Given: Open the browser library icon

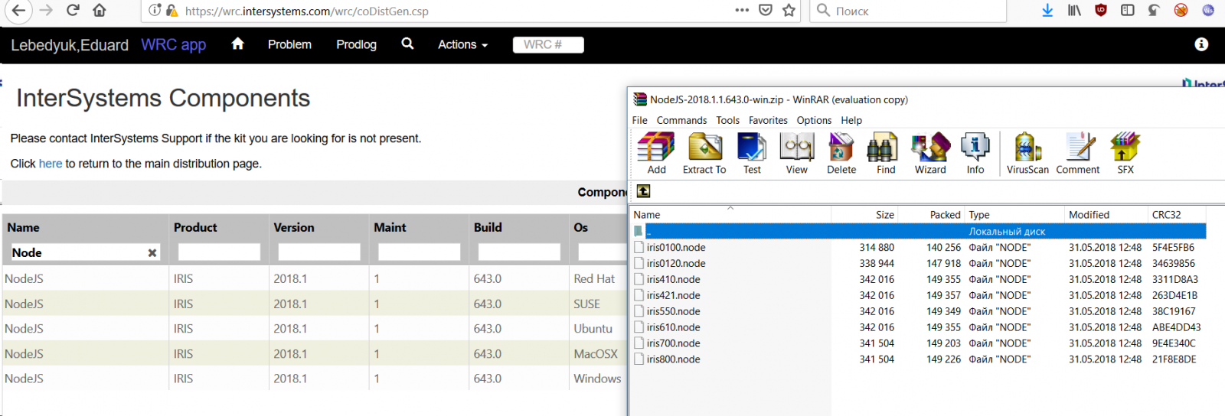Looking at the screenshot, I should [x=1074, y=10].
